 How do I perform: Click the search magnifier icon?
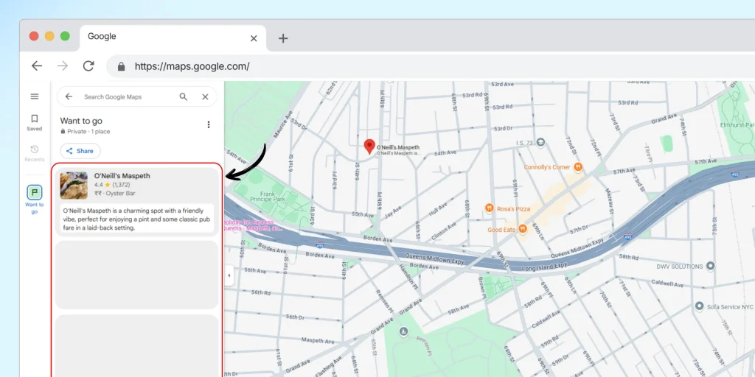[x=184, y=96]
